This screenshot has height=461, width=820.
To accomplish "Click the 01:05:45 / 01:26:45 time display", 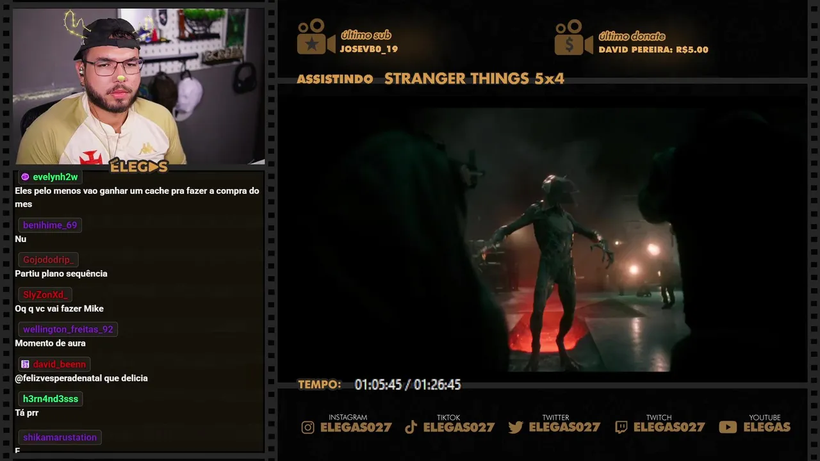I will 407,385.
